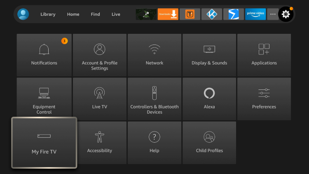The width and height of the screenshot is (309, 174).
Task: Click the user profile avatar
Action: [23, 14]
